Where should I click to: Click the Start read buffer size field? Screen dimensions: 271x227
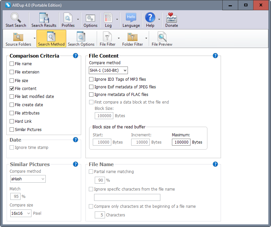(102, 142)
